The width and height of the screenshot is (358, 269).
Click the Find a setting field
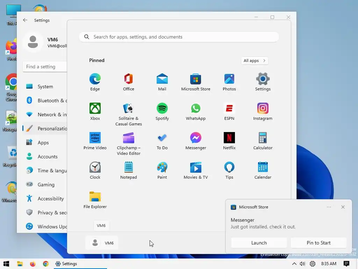(45, 67)
